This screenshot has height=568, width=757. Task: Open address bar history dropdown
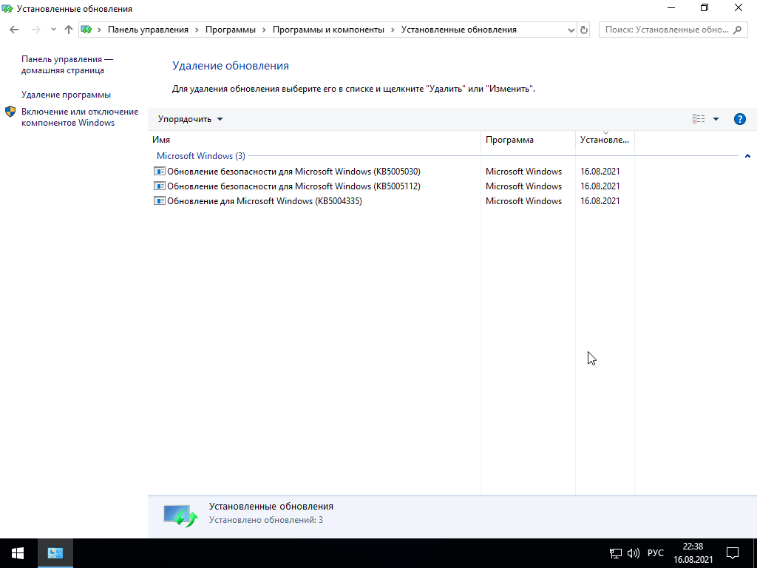[571, 30]
